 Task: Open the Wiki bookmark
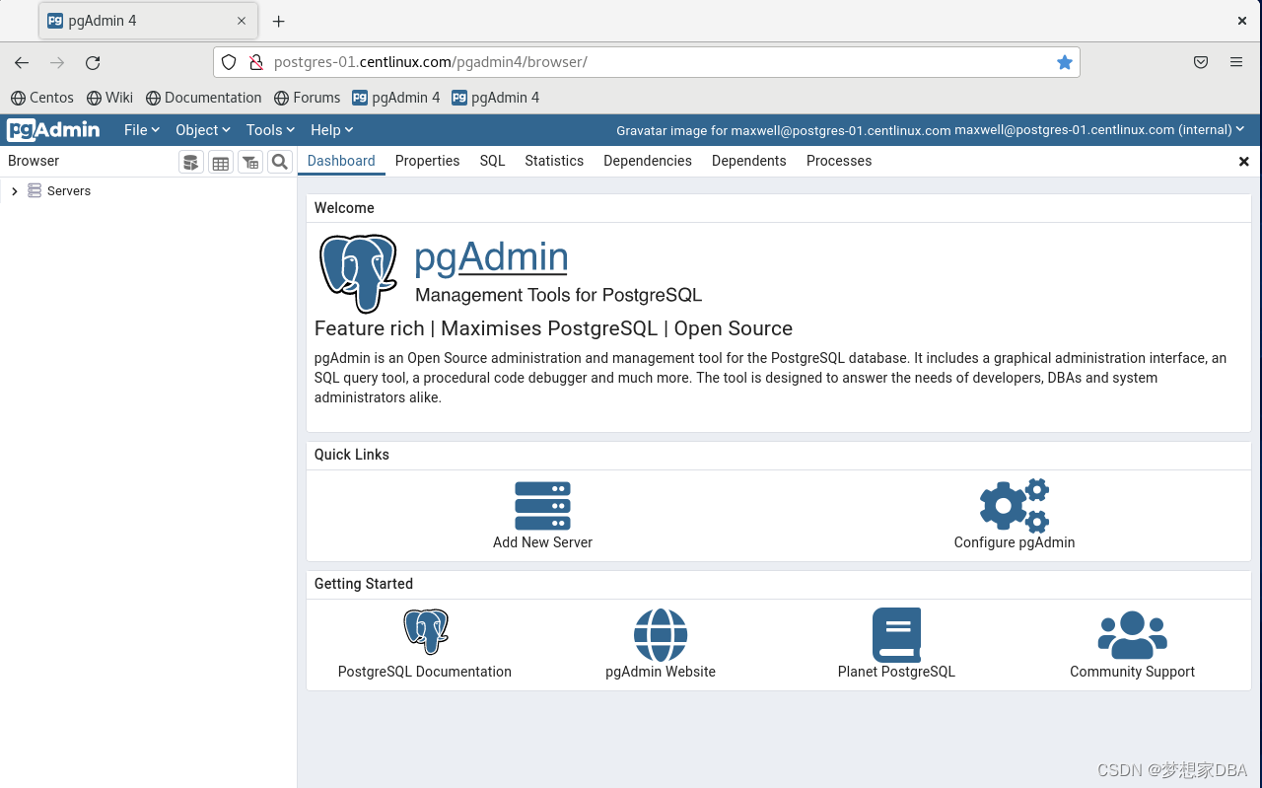pyautogui.click(x=109, y=98)
